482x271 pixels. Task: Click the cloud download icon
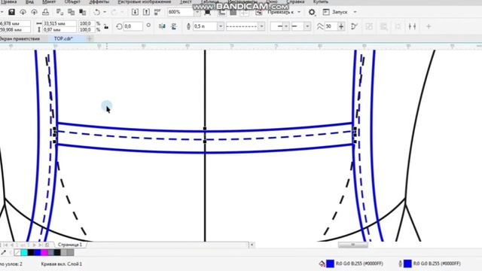pyautogui.click(x=23, y=12)
